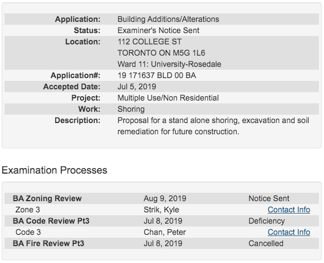Click the Deficiency status in code review row
324x263 pixels.
pyautogui.click(x=267, y=221)
